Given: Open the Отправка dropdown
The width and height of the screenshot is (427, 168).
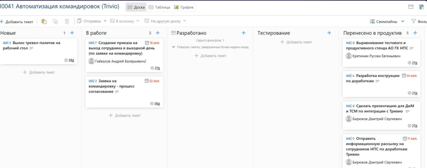Looking at the screenshot, I should (92, 21).
